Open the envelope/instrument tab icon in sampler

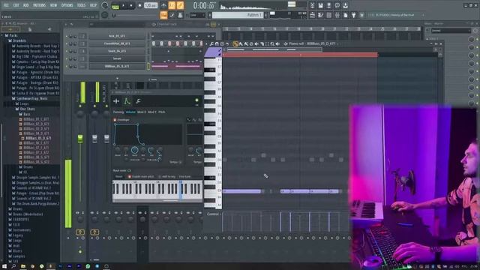point(127,101)
